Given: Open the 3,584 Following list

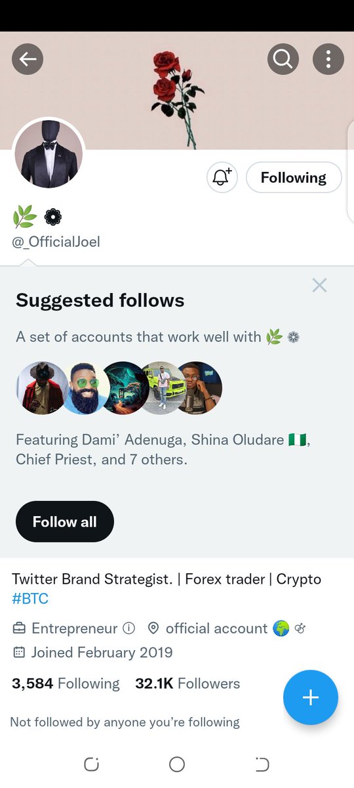Looking at the screenshot, I should pos(66,684).
